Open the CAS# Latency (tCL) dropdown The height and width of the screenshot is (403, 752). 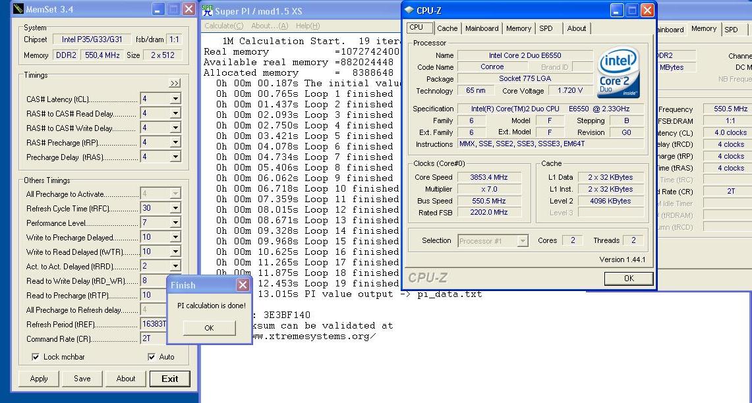175,99
